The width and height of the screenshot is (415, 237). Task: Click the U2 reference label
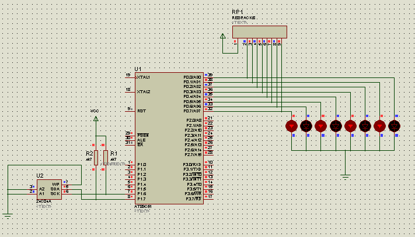click(x=40, y=175)
